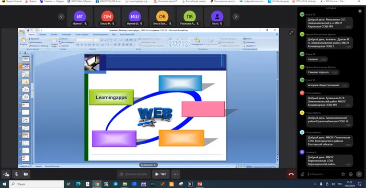Select the Learningapps green box on slide
The height and width of the screenshot is (188, 366).
pos(111,97)
